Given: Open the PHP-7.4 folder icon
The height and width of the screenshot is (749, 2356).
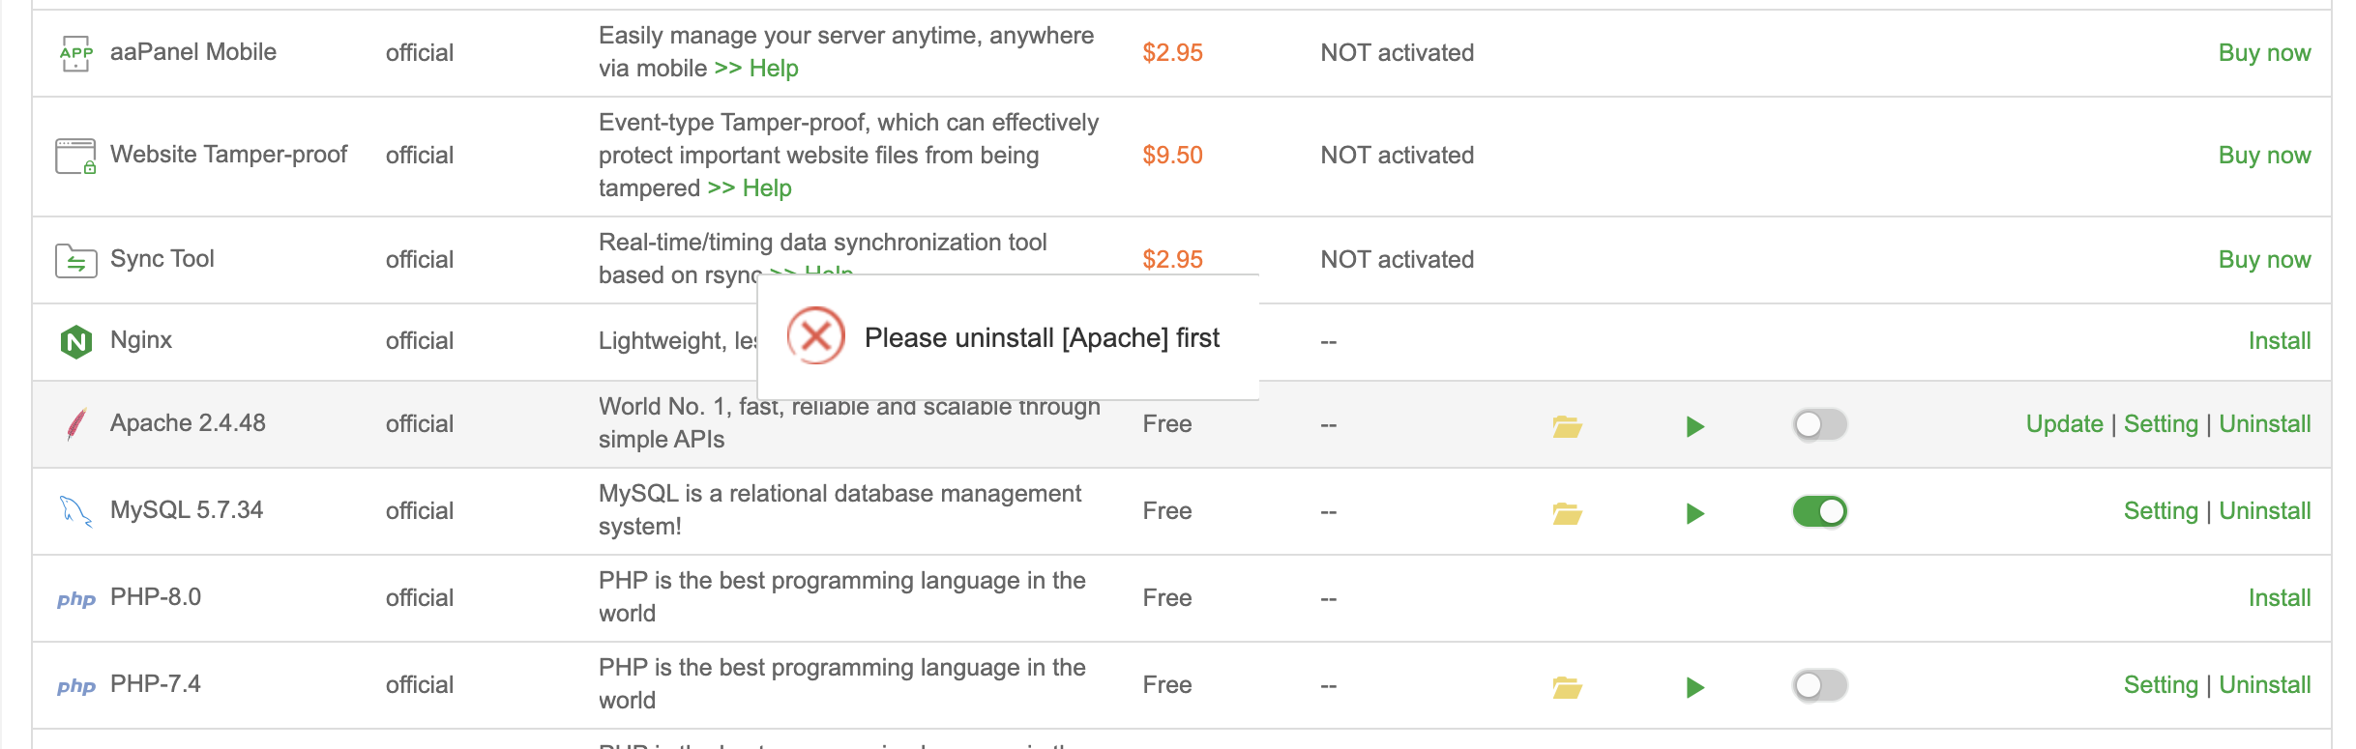Looking at the screenshot, I should pos(1567,686).
